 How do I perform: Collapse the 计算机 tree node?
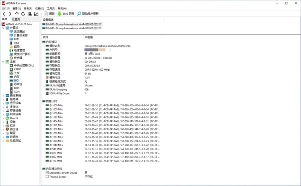[3, 28]
